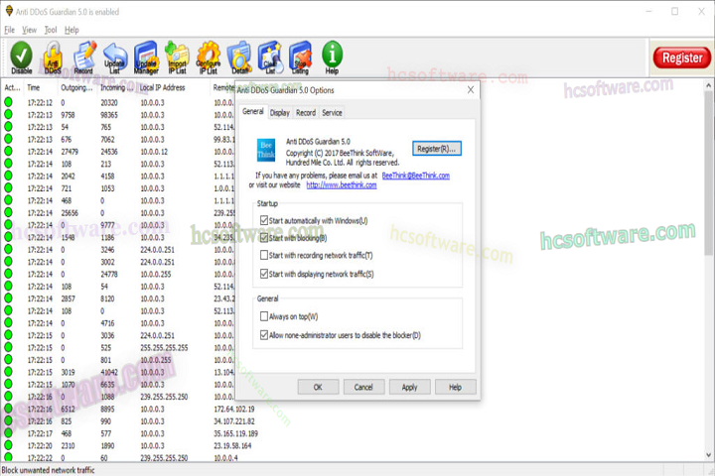
Task: Switch to the General tab
Action: click(252, 112)
